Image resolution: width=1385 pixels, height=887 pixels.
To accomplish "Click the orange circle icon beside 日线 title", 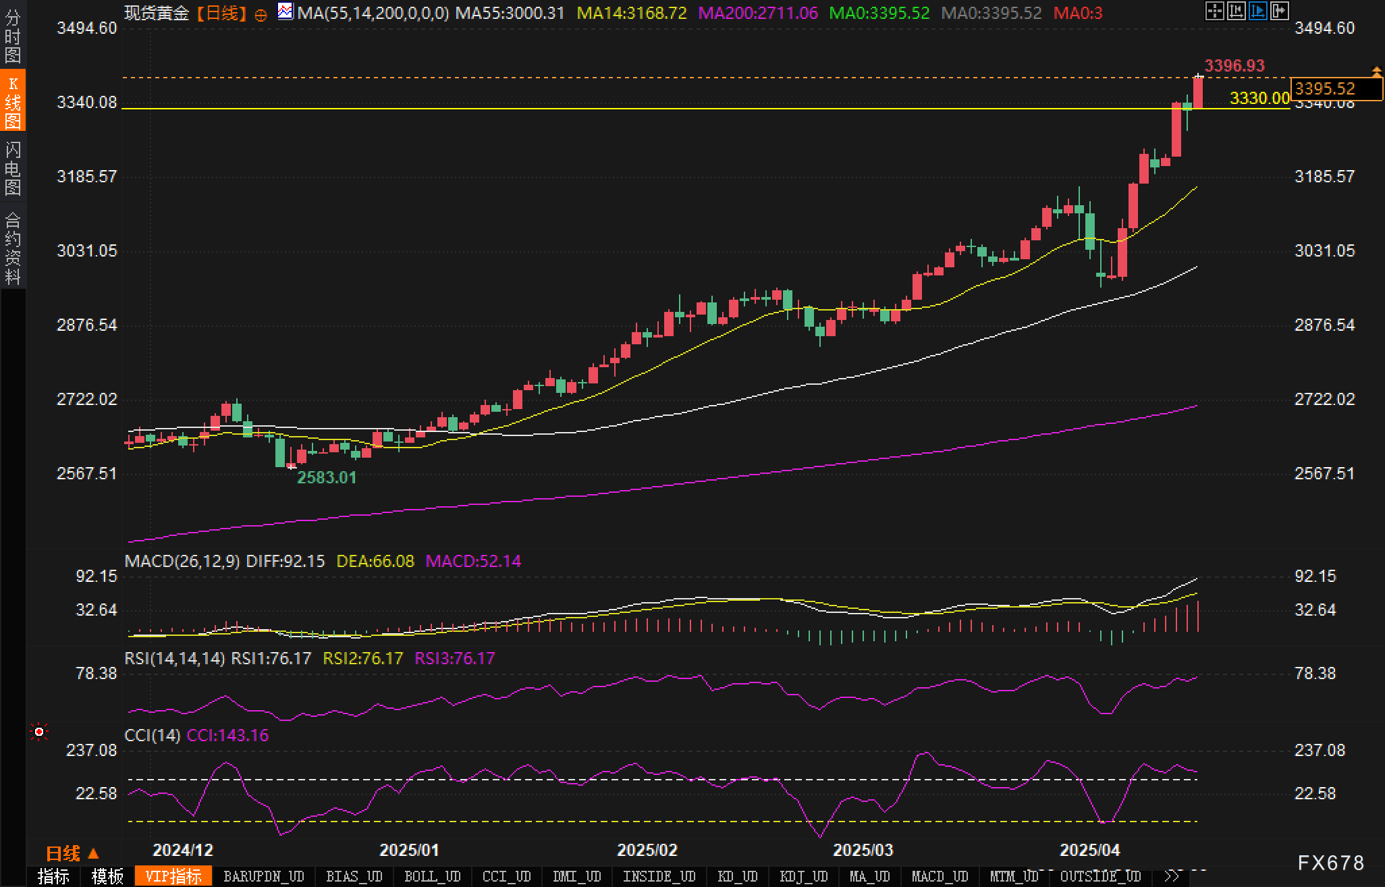I will (x=261, y=15).
